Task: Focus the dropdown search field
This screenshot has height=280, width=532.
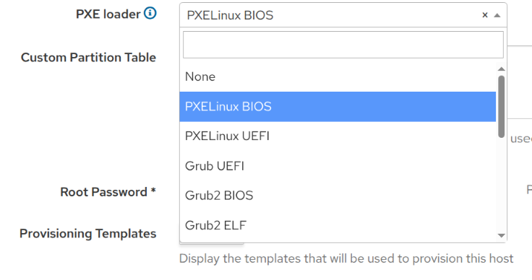Action: [343, 45]
